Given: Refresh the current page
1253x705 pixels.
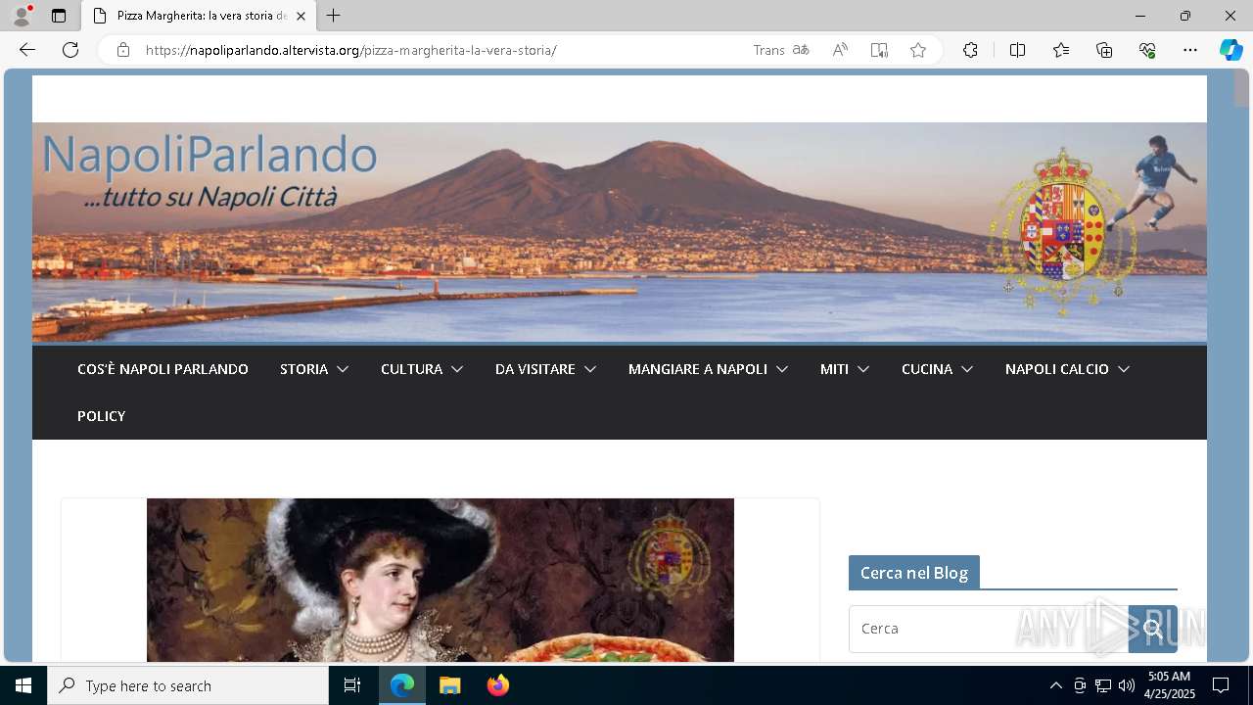Looking at the screenshot, I should click(x=70, y=50).
